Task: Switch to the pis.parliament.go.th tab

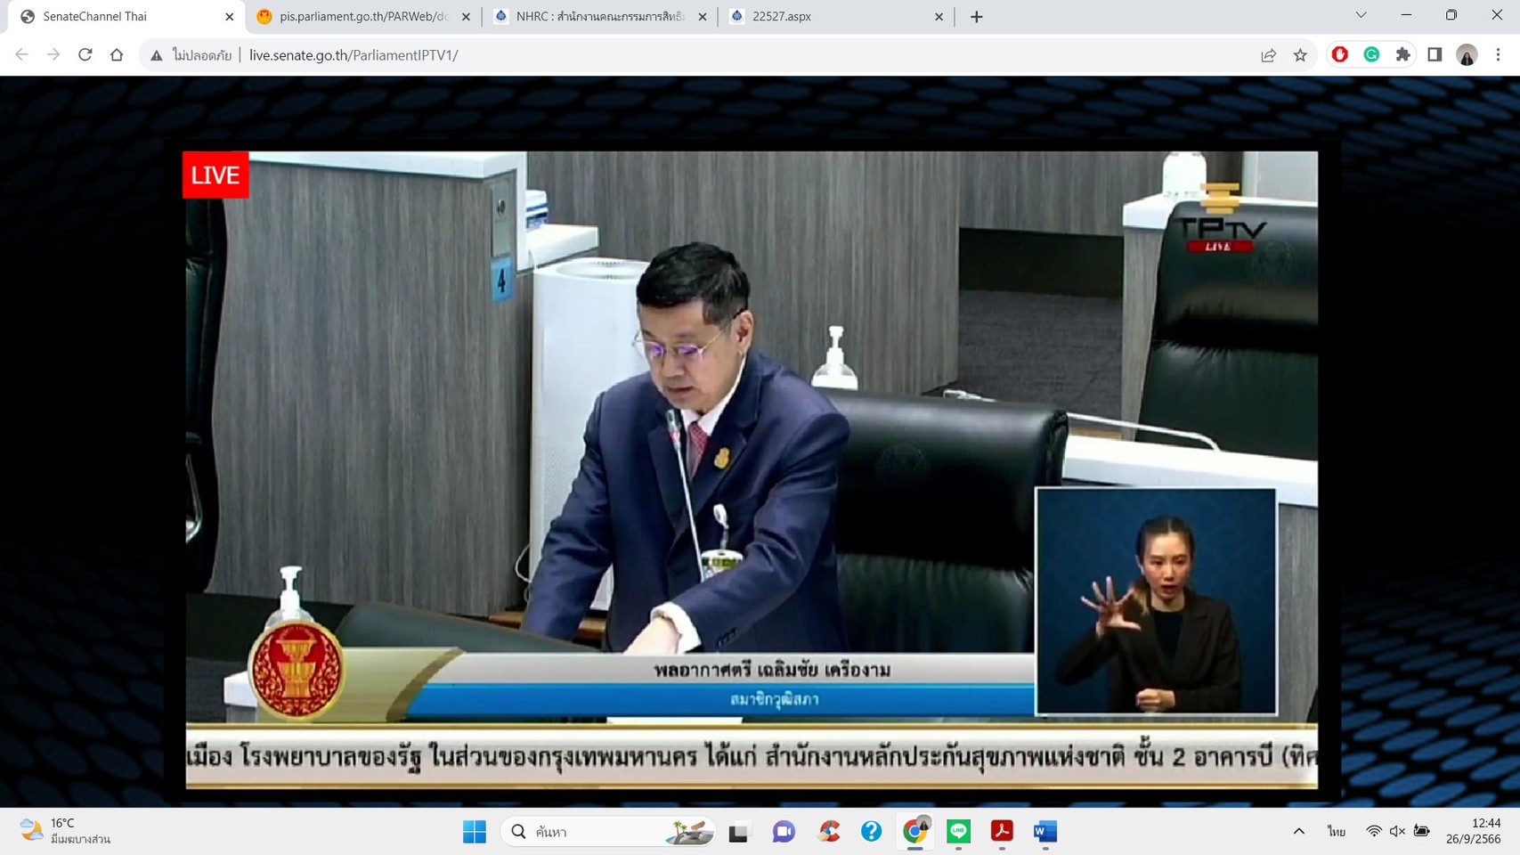Action: tap(363, 16)
